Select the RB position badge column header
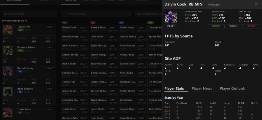The height and width of the screenshot is (120, 262). tap(122, 23)
